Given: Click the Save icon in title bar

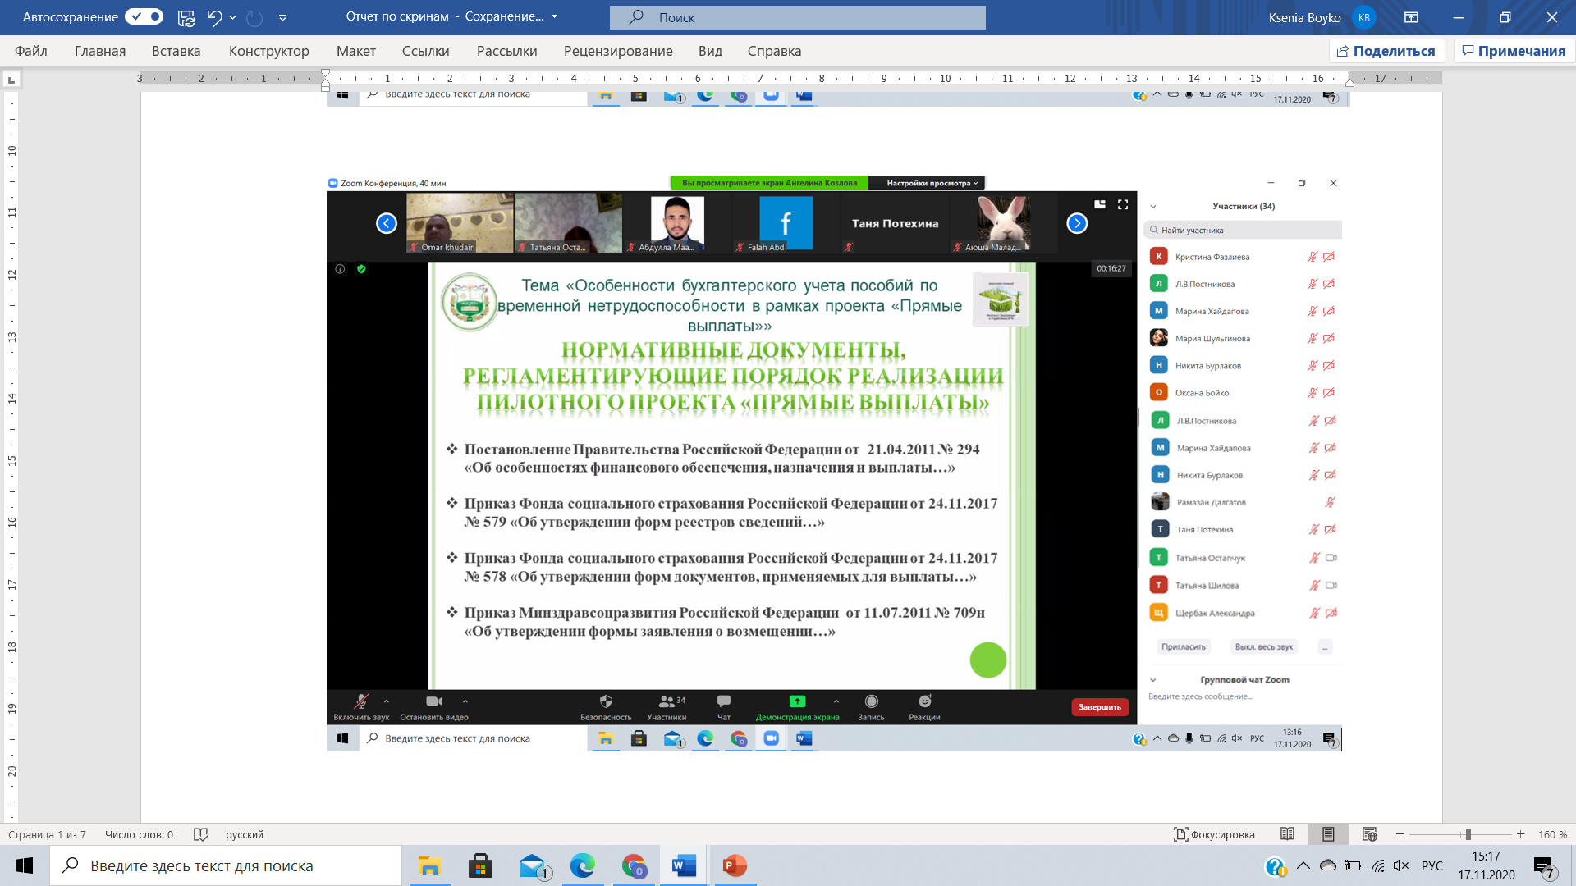Looking at the screenshot, I should click(x=186, y=17).
